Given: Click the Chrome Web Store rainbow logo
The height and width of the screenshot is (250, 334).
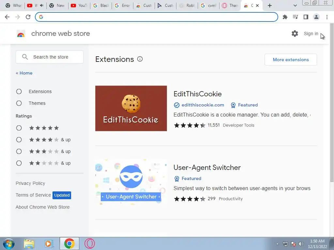Looking at the screenshot, I should tap(21, 34).
